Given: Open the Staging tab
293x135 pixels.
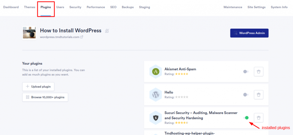Looking at the screenshot, I should (x=144, y=7).
